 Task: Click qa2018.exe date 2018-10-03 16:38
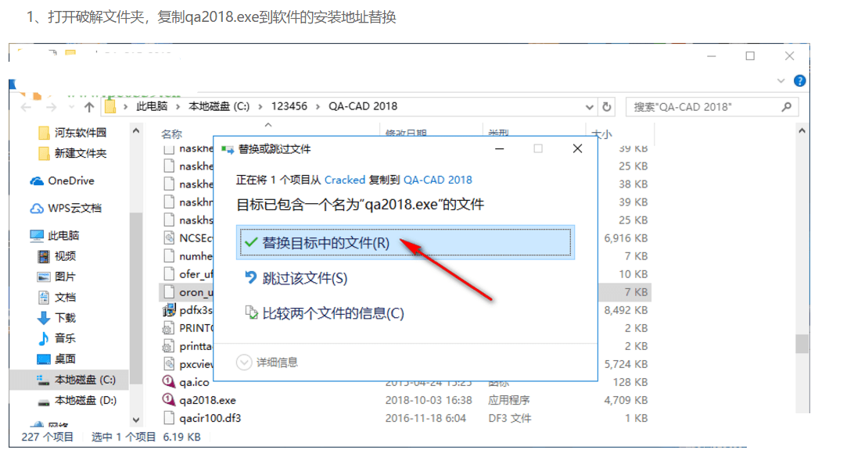[429, 400]
